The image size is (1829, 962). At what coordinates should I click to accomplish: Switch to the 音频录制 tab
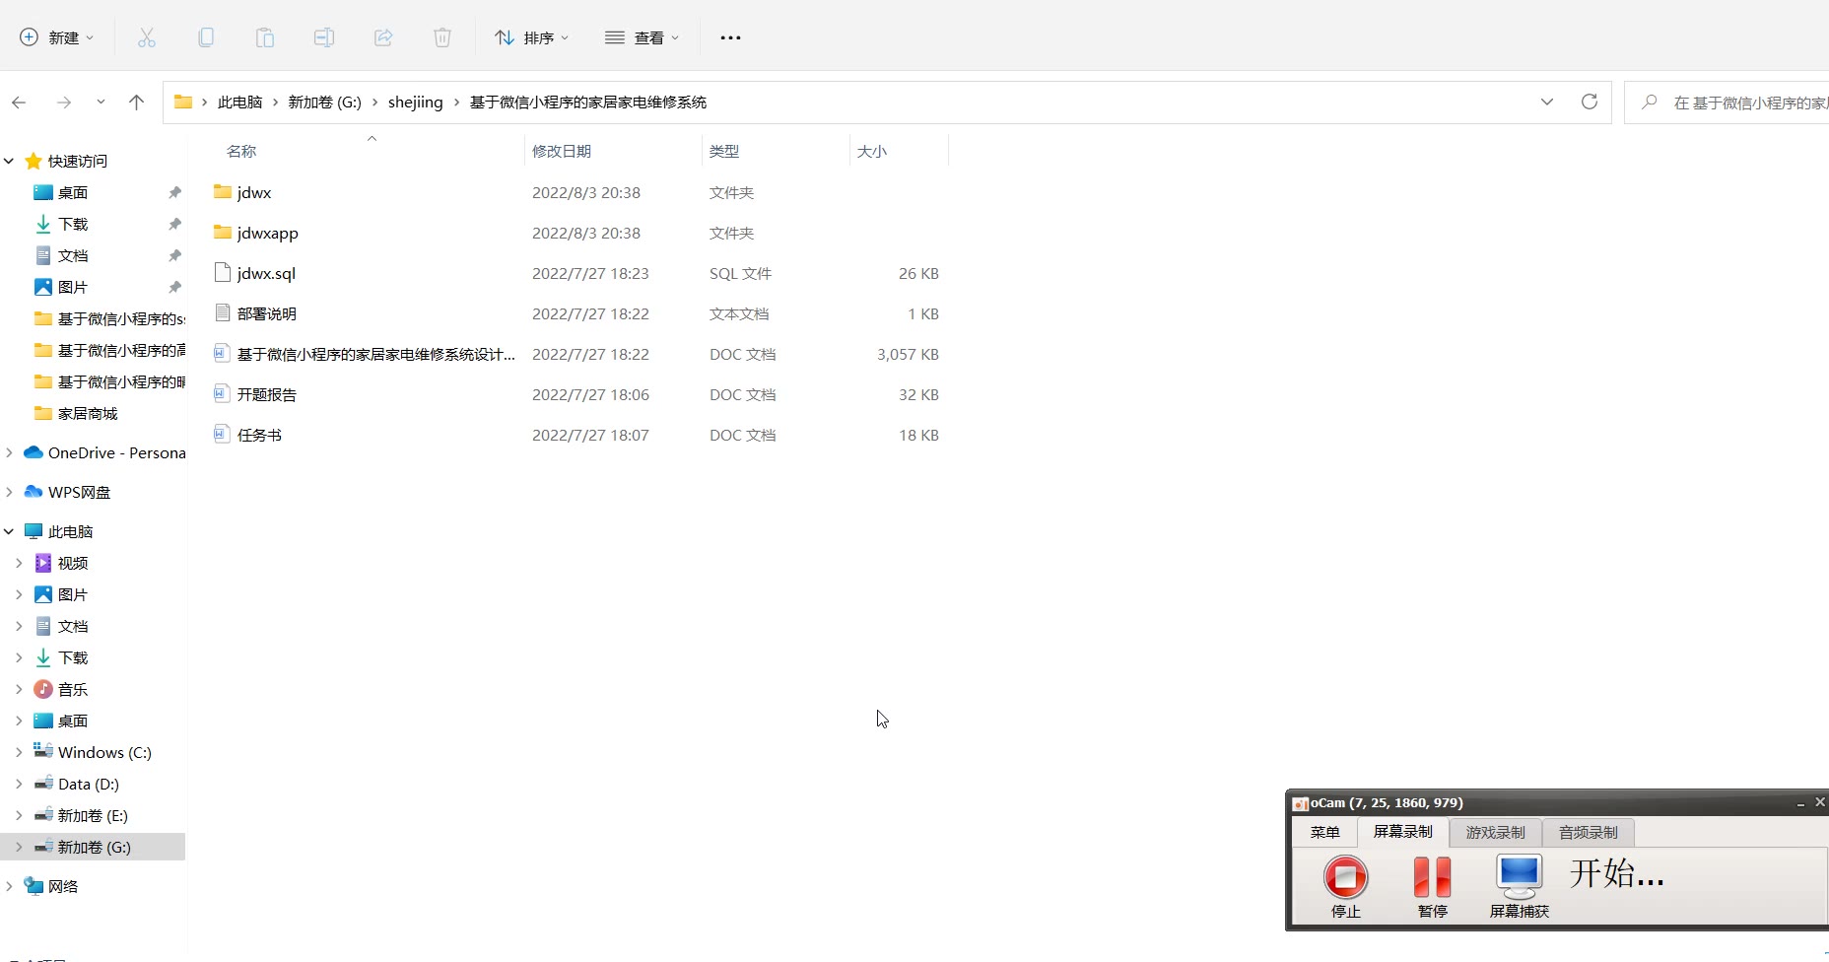coord(1588,832)
